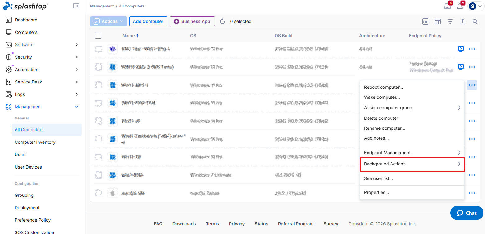Open the filter options icon
Viewport: 485px width, 234px height.
tap(450, 21)
